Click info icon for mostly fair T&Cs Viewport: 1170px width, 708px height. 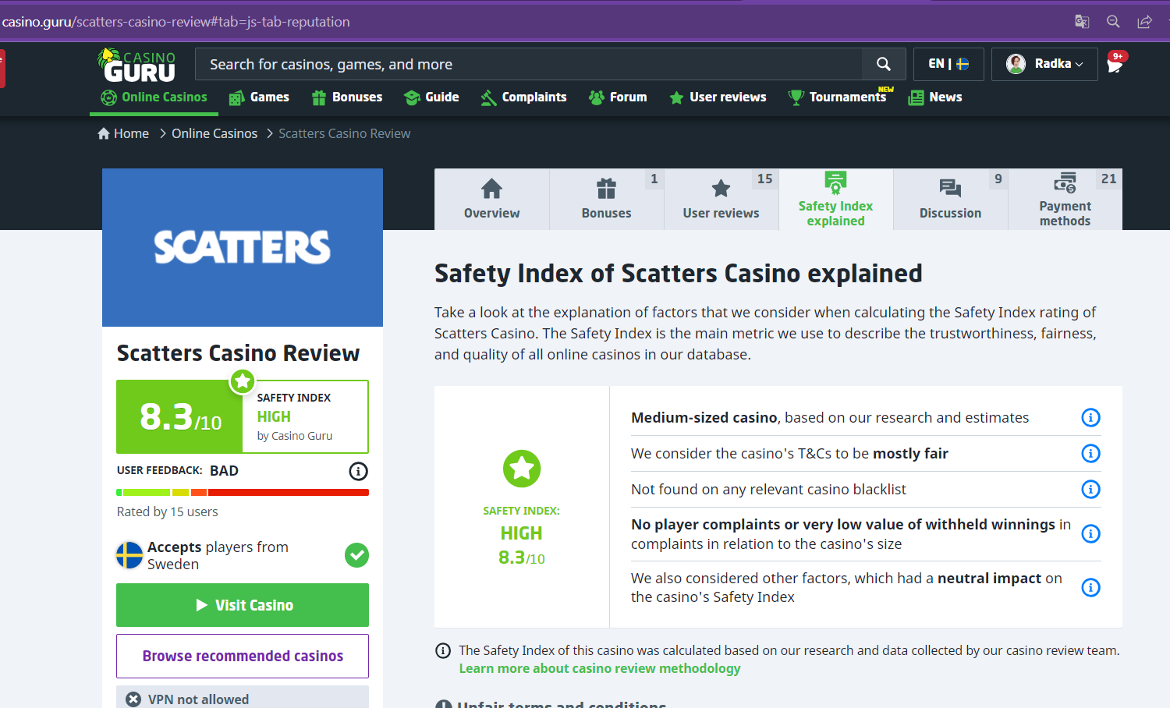pyautogui.click(x=1090, y=453)
